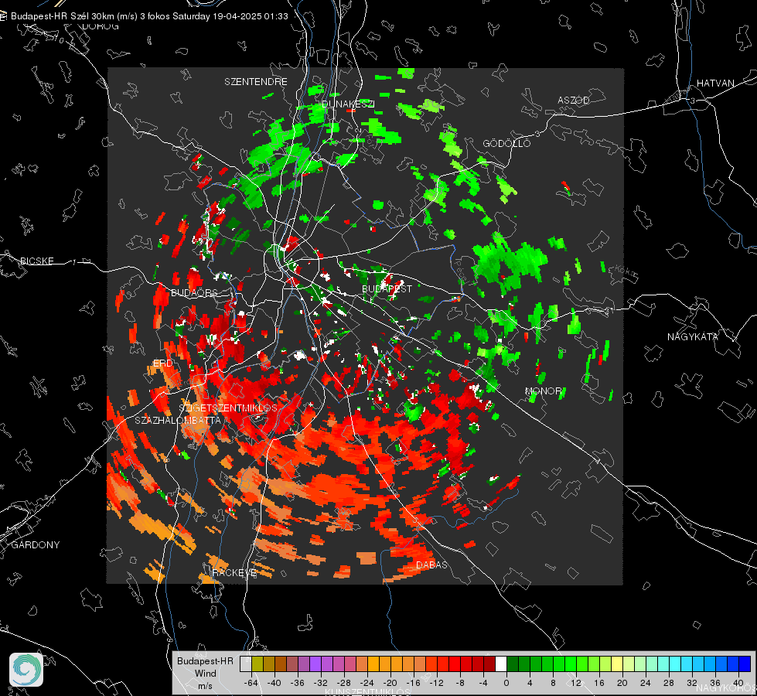
Task: Click the '0' legend value
Action: (506, 683)
